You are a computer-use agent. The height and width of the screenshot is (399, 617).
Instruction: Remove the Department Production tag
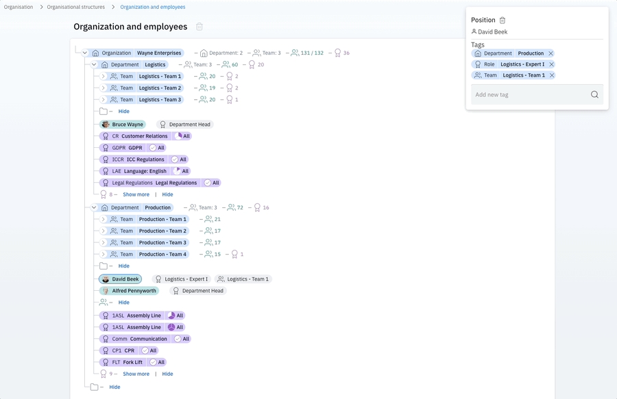(x=551, y=53)
